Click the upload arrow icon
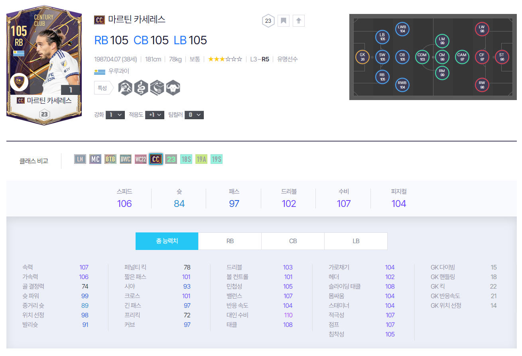Image resolution: width=522 pixels, height=356 pixels. click(299, 21)
